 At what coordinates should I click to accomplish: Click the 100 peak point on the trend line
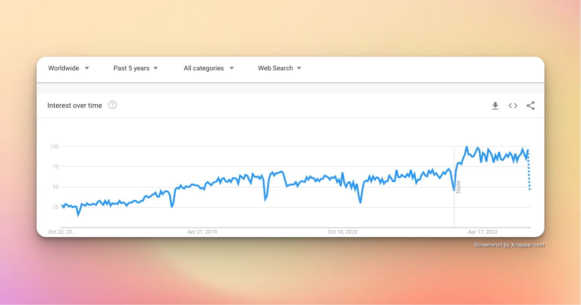[466, 147]
